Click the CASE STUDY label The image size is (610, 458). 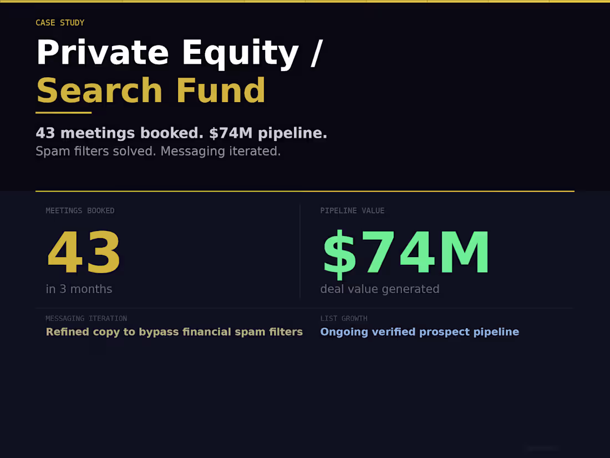pos(60,23)
